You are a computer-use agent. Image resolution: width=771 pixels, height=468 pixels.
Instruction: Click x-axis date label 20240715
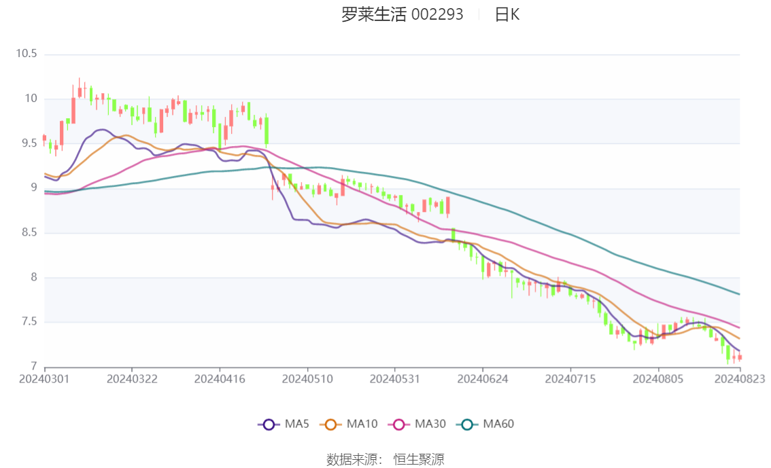coord(570,379)
